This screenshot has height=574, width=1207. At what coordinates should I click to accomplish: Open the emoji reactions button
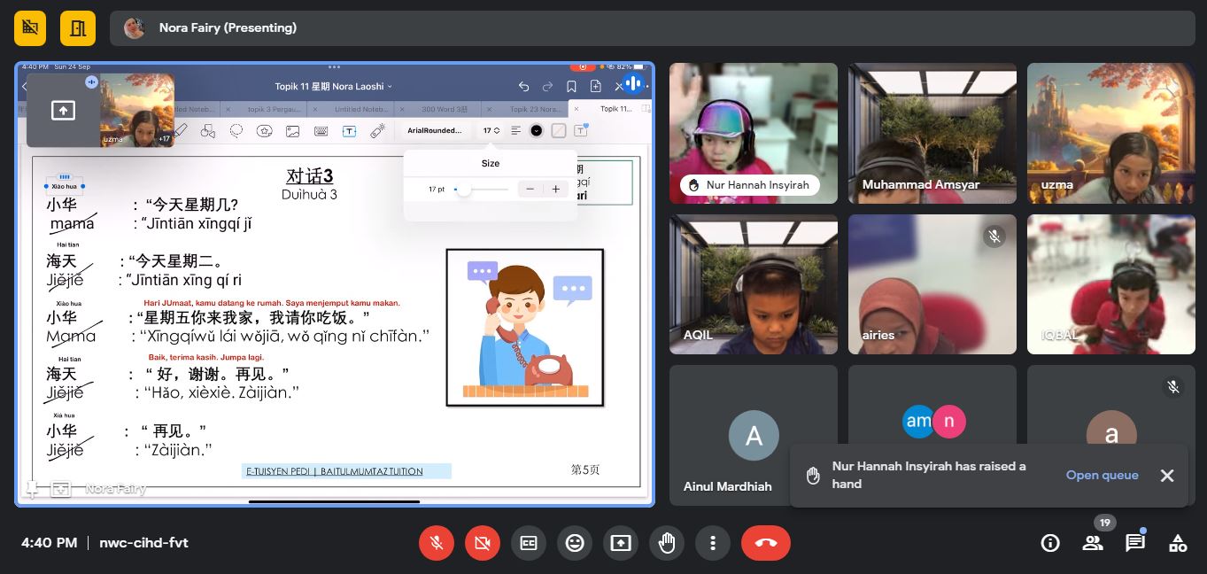575,543
